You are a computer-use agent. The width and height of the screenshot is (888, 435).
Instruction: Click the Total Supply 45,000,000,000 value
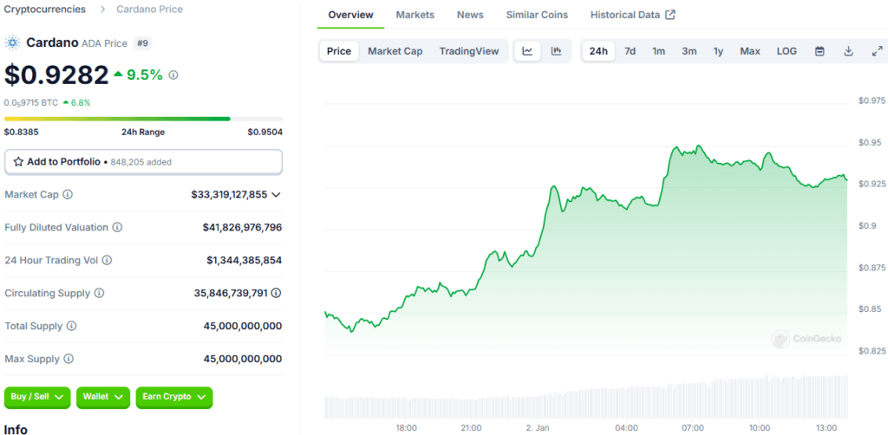(243, 326)
